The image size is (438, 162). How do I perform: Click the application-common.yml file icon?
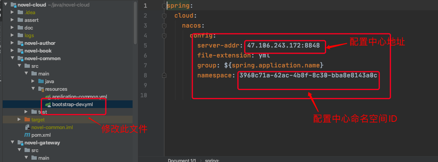pos(48,97)
